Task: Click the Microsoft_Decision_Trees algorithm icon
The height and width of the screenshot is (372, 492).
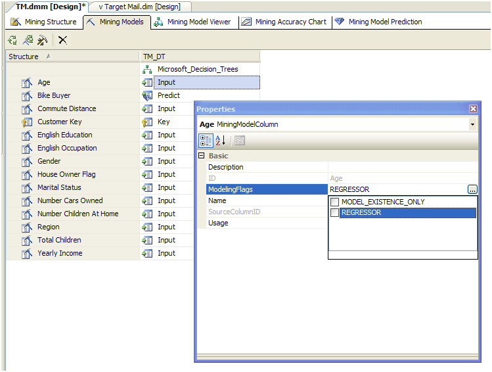Action: [148, 69]
